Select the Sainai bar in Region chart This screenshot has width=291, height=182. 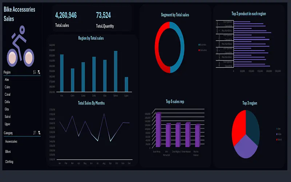click(116, 71)
